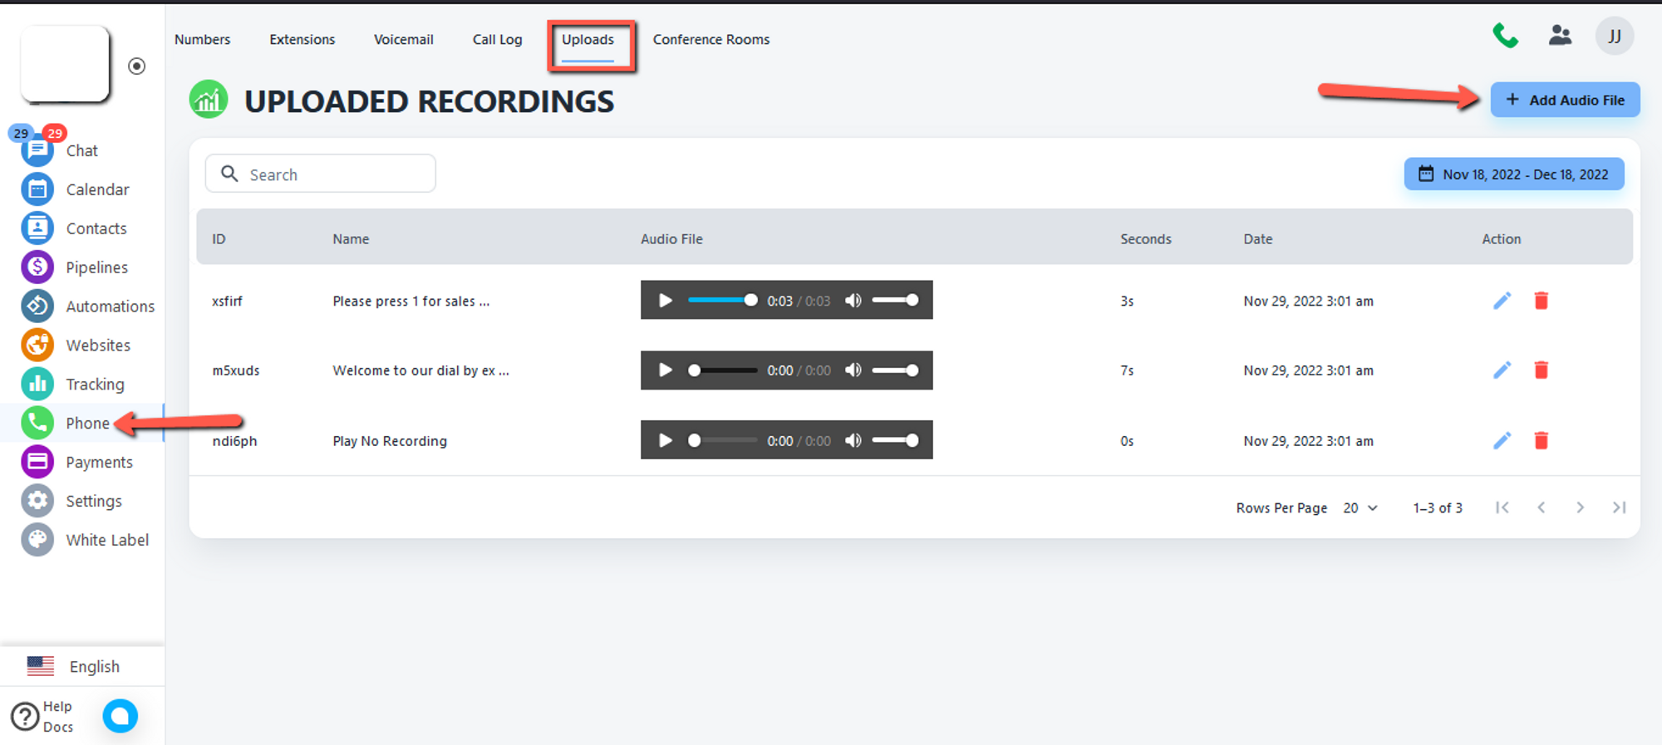Click the green phone dialer icon in header

1505,36
